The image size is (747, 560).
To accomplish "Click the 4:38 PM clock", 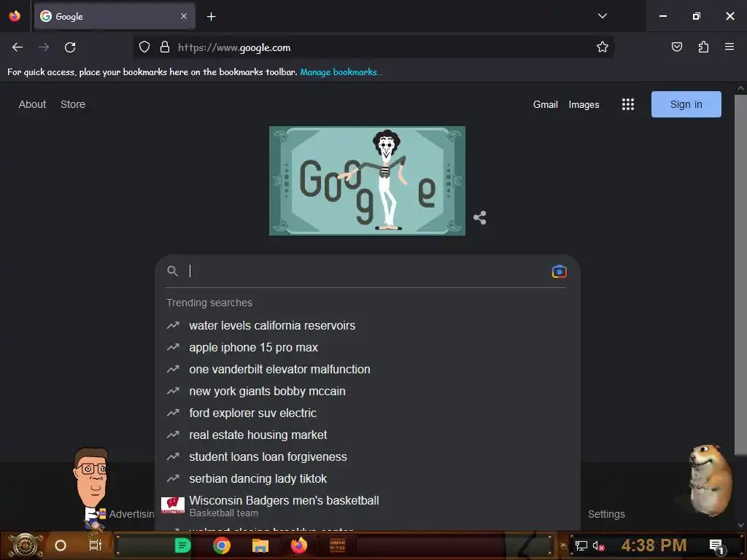I will (x=654, y=545).
